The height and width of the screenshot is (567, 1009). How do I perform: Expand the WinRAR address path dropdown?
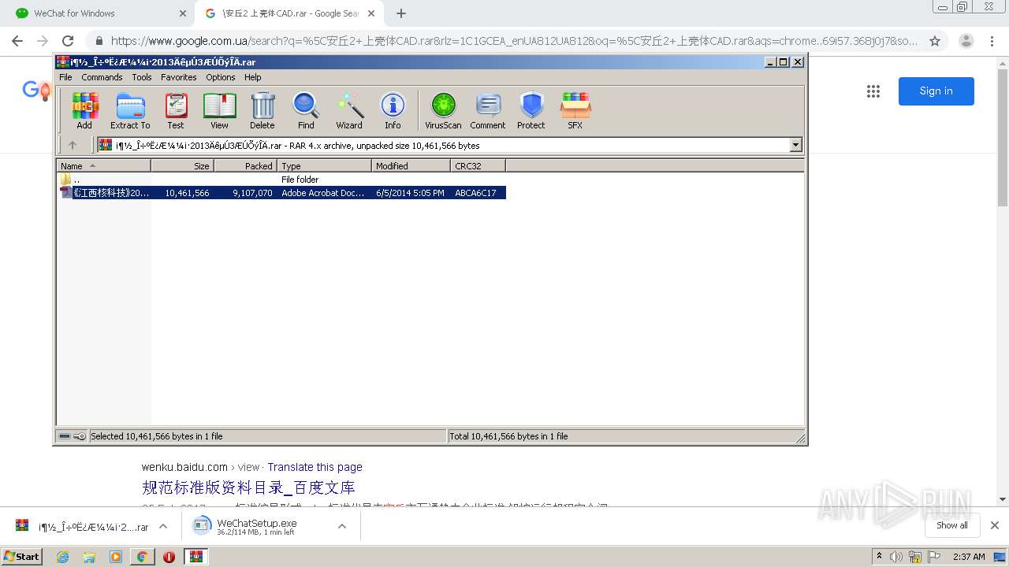click(x=795, y=145)
